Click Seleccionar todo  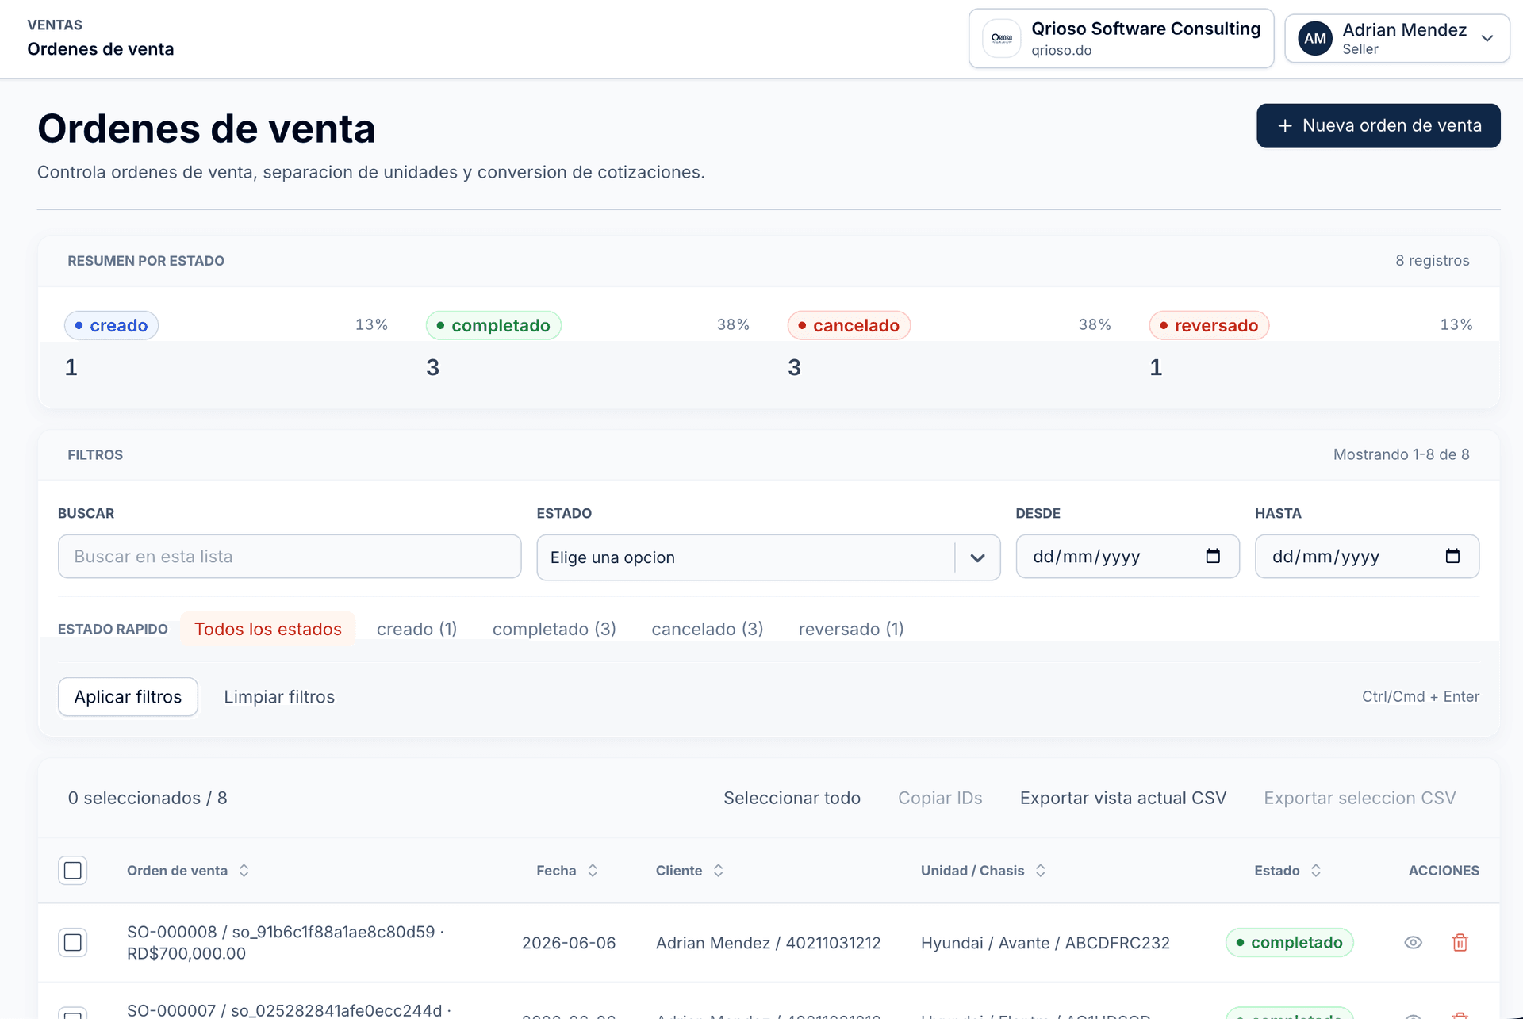[792, 798]
